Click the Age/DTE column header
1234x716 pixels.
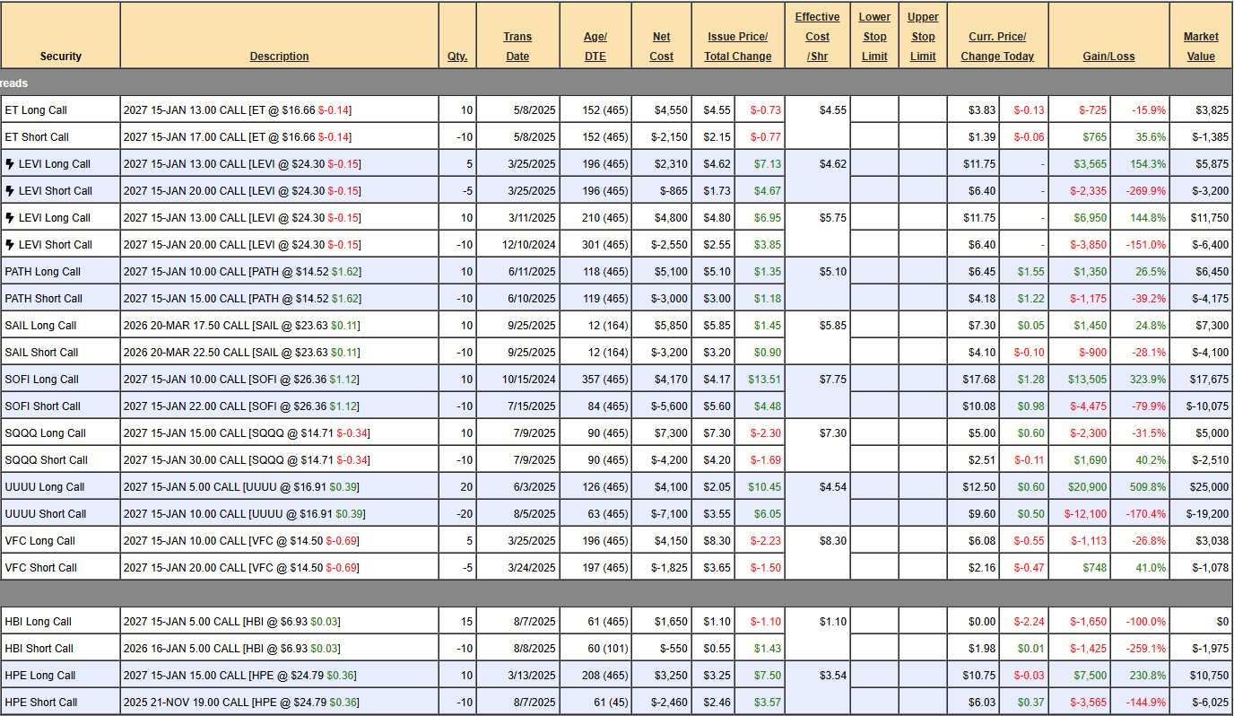click(595, 47)
